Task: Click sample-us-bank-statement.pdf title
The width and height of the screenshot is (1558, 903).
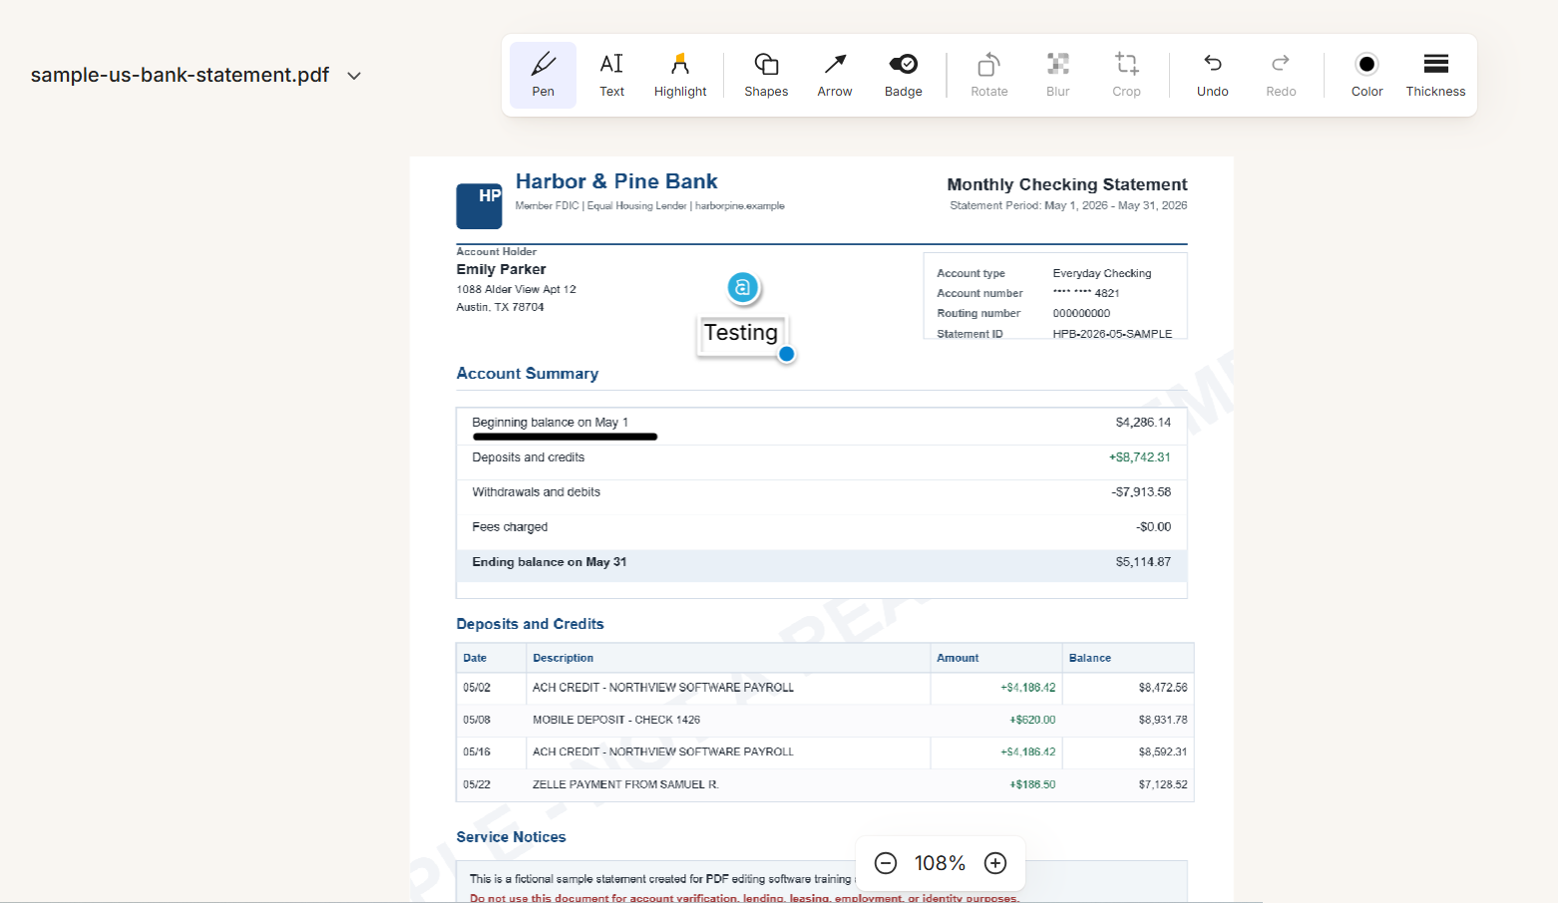Action: [x=180, y=75]
